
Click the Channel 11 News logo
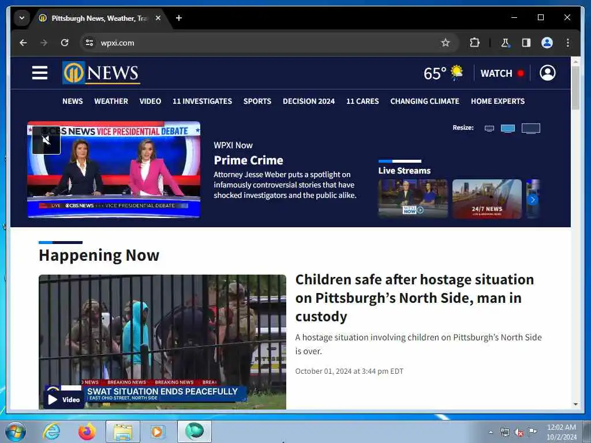101,73
